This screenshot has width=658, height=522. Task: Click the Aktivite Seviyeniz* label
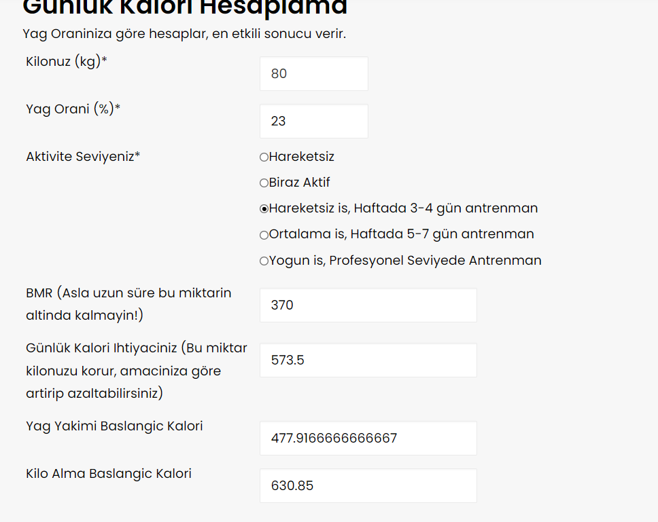point(83,156)
